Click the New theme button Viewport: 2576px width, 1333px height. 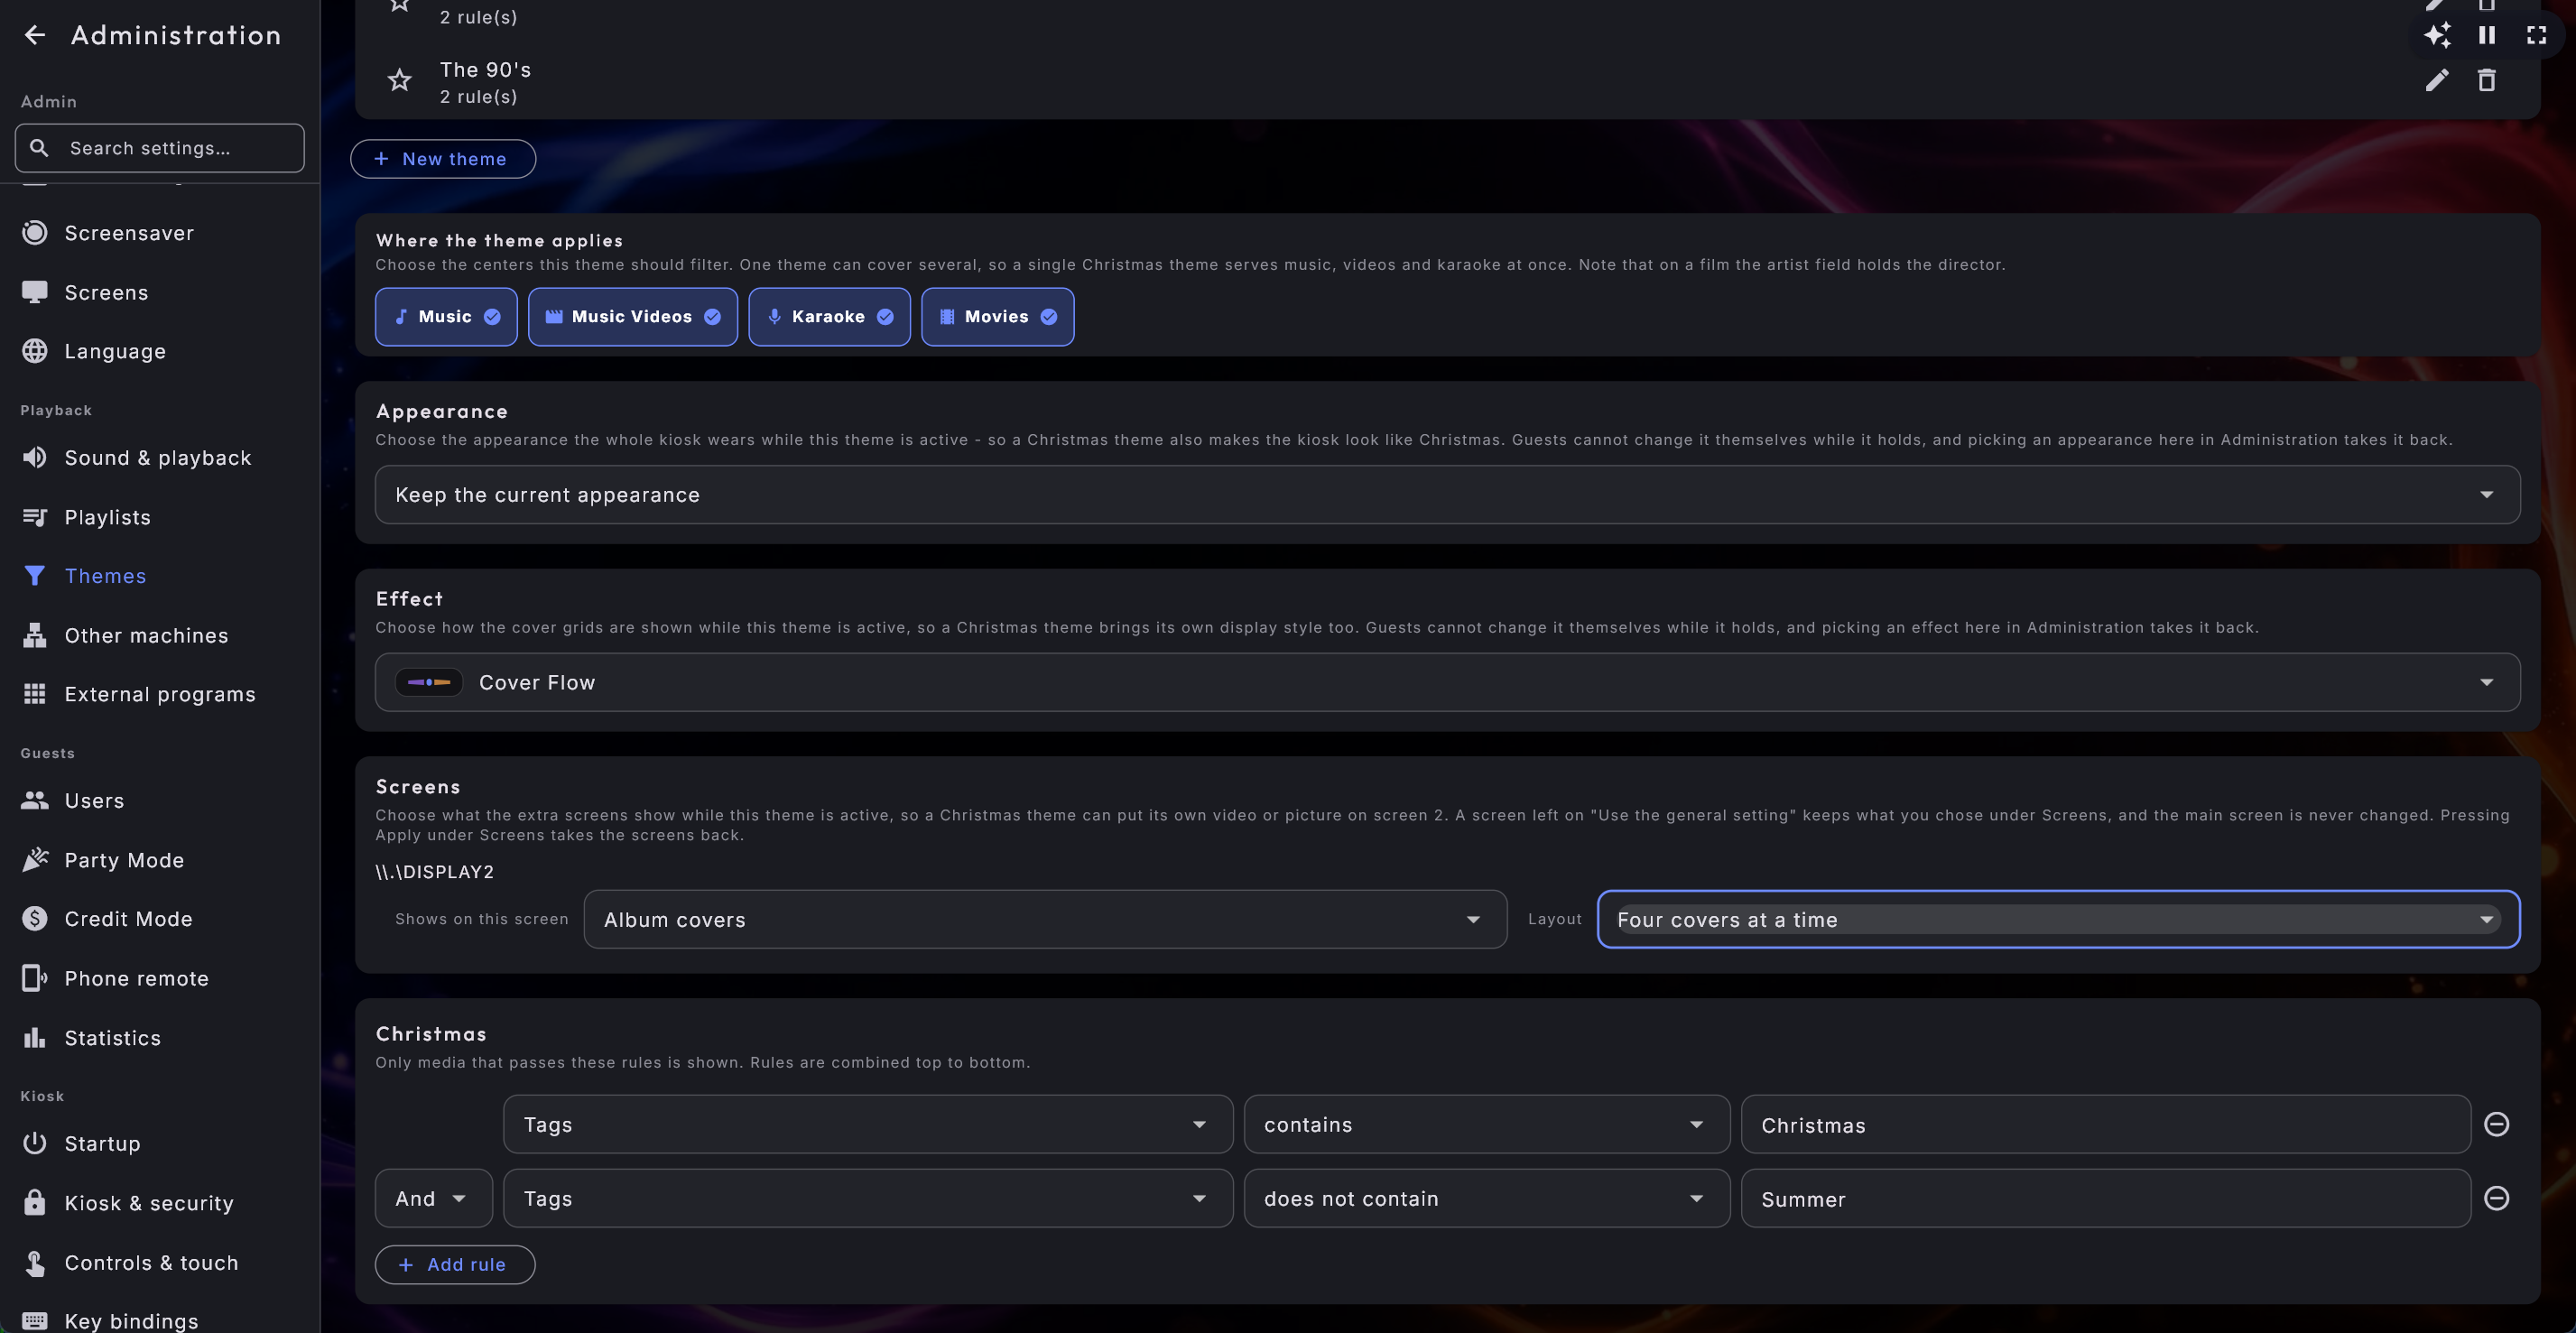point(443,159)
